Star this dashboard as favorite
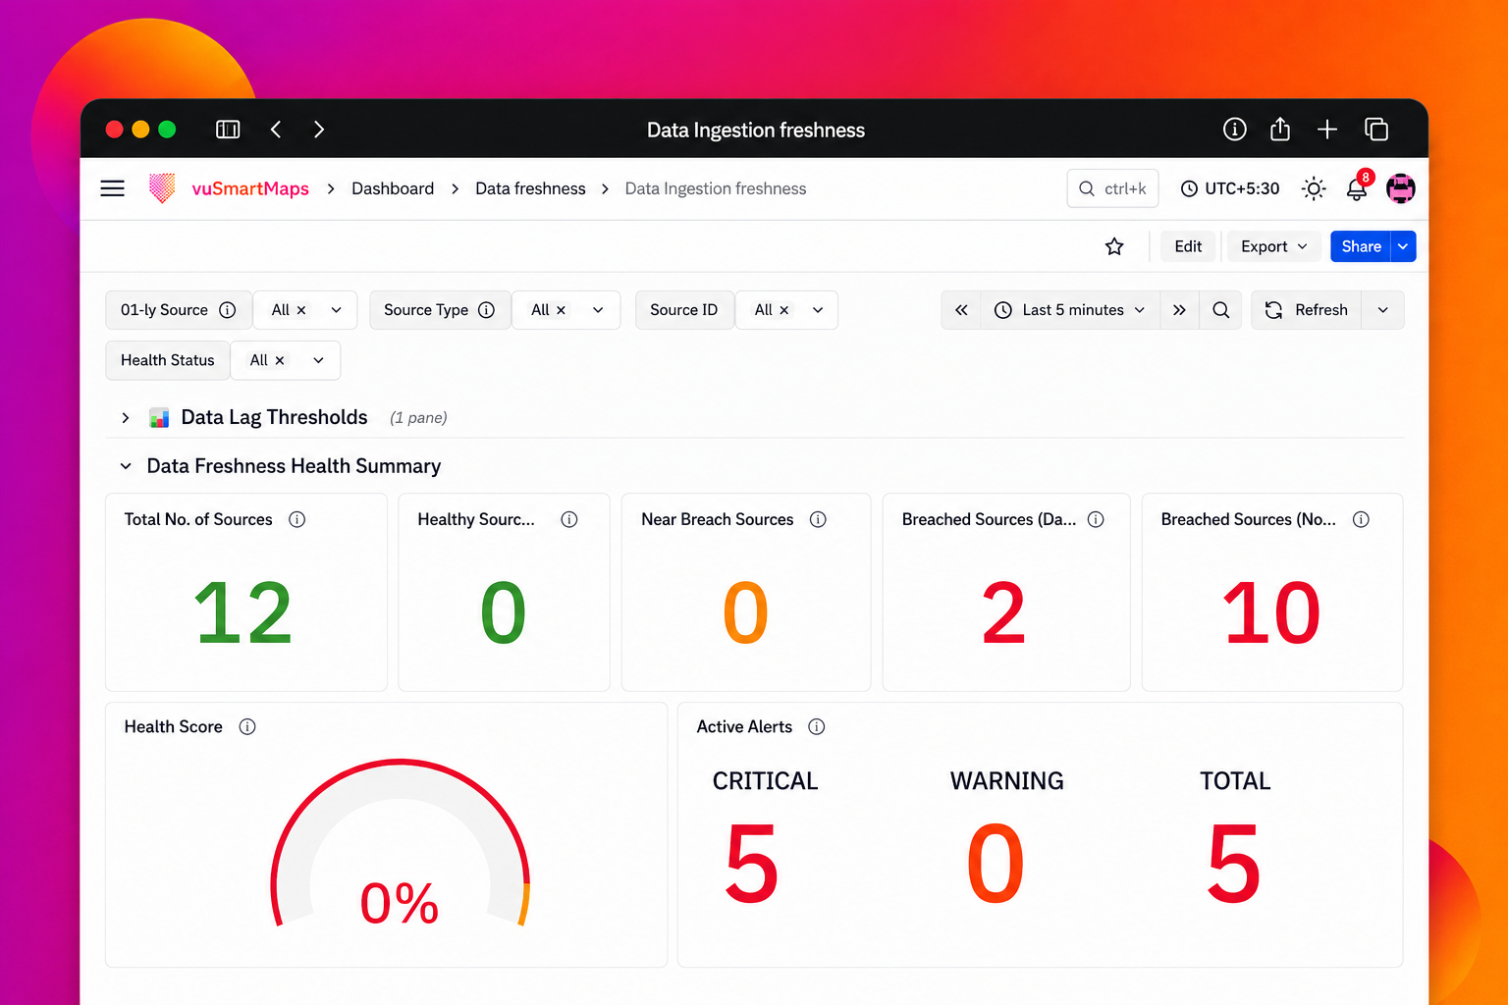1508x1005 pixels. coord(1114,246)
